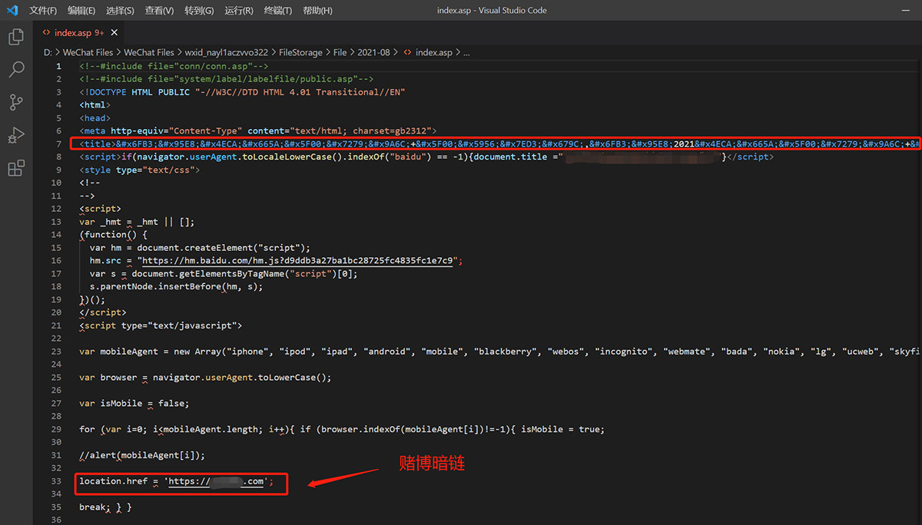Screen dimensions: 922x525
Task: Click the DOCTYPE HTML PUBLIC declaration line
Action: coord(242,92)
